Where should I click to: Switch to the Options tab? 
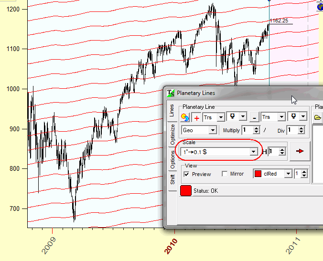[172, 158]
